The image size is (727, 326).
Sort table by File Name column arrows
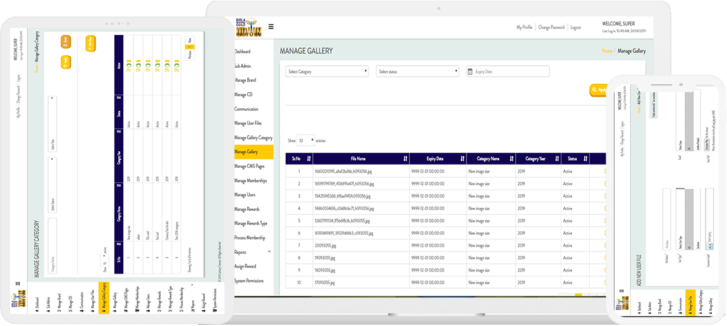[x=405, y=159]
